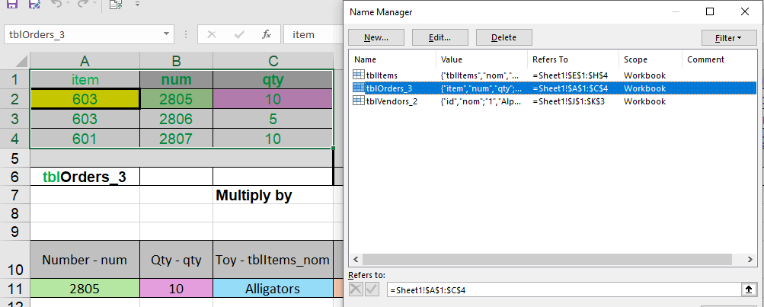This screenshot has height=307, width=764.
Task: Click the collapse dialog range-picker icon
Action: pos(749,290)
